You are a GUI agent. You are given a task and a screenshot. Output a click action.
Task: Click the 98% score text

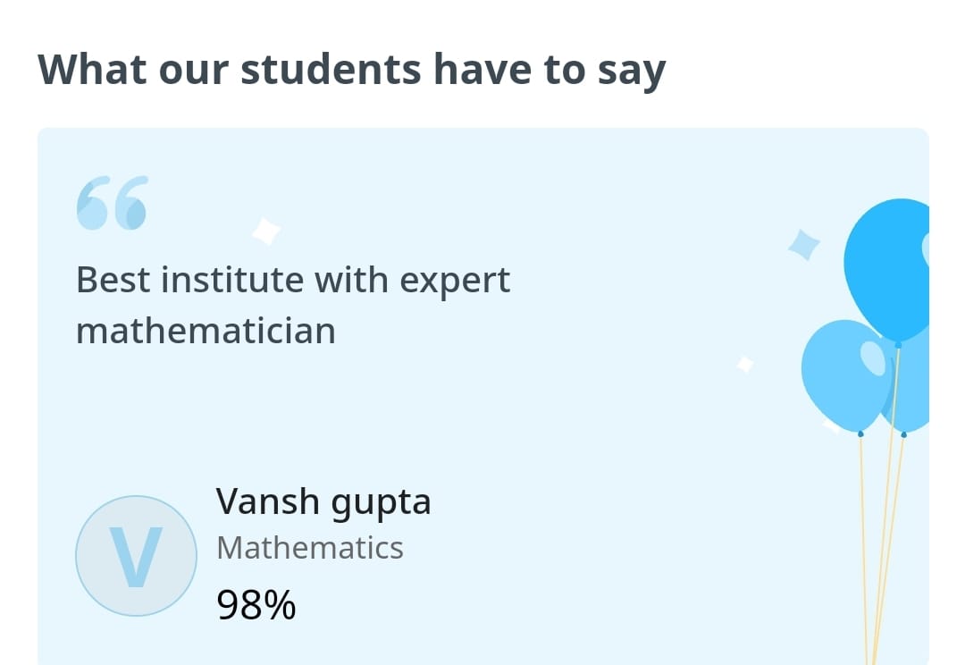[x=256, y=605]
